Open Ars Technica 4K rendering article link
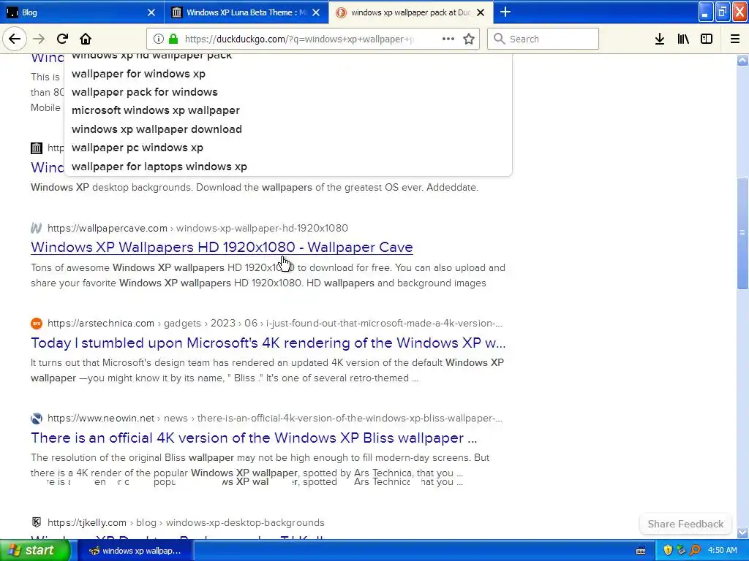This screenshot has width=749, height=561. click(x=268, y=343)
